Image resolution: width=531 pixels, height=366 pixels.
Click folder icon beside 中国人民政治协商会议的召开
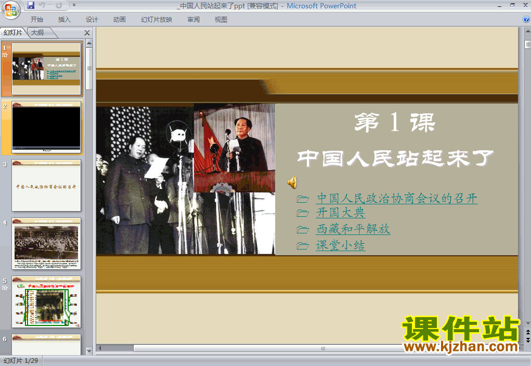(303, 199)
